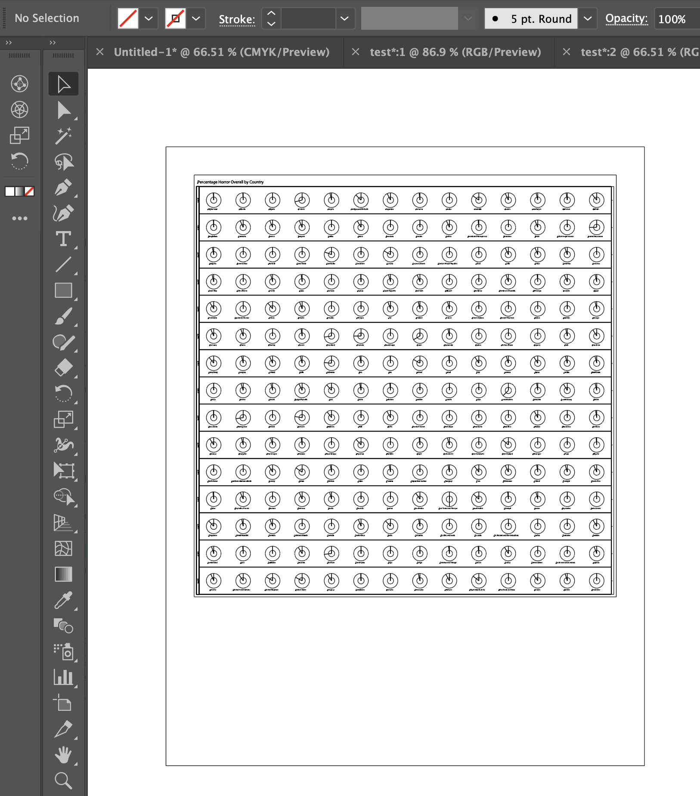Activate the Column Graph tool
Viewport: 700px width, 796px height.
tap(63, 678)
